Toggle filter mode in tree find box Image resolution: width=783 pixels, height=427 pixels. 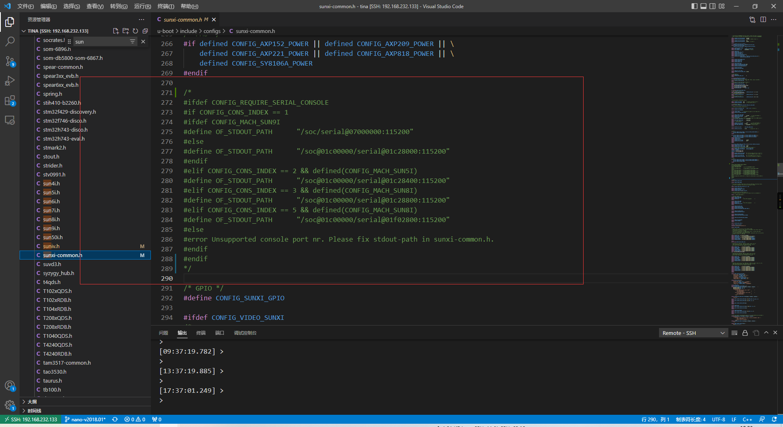133,42
